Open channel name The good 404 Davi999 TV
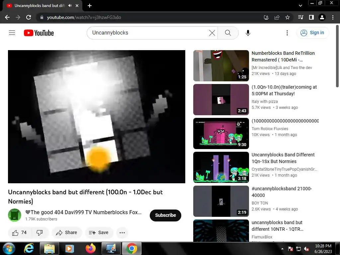This screenshot has height=255, width=340. 83,212
